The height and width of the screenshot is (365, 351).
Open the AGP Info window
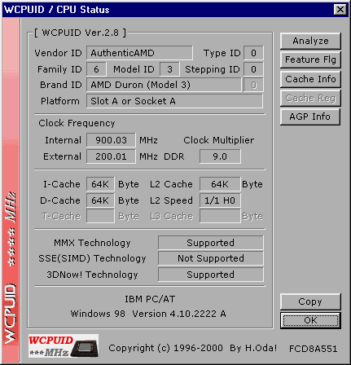coord(310,117)
